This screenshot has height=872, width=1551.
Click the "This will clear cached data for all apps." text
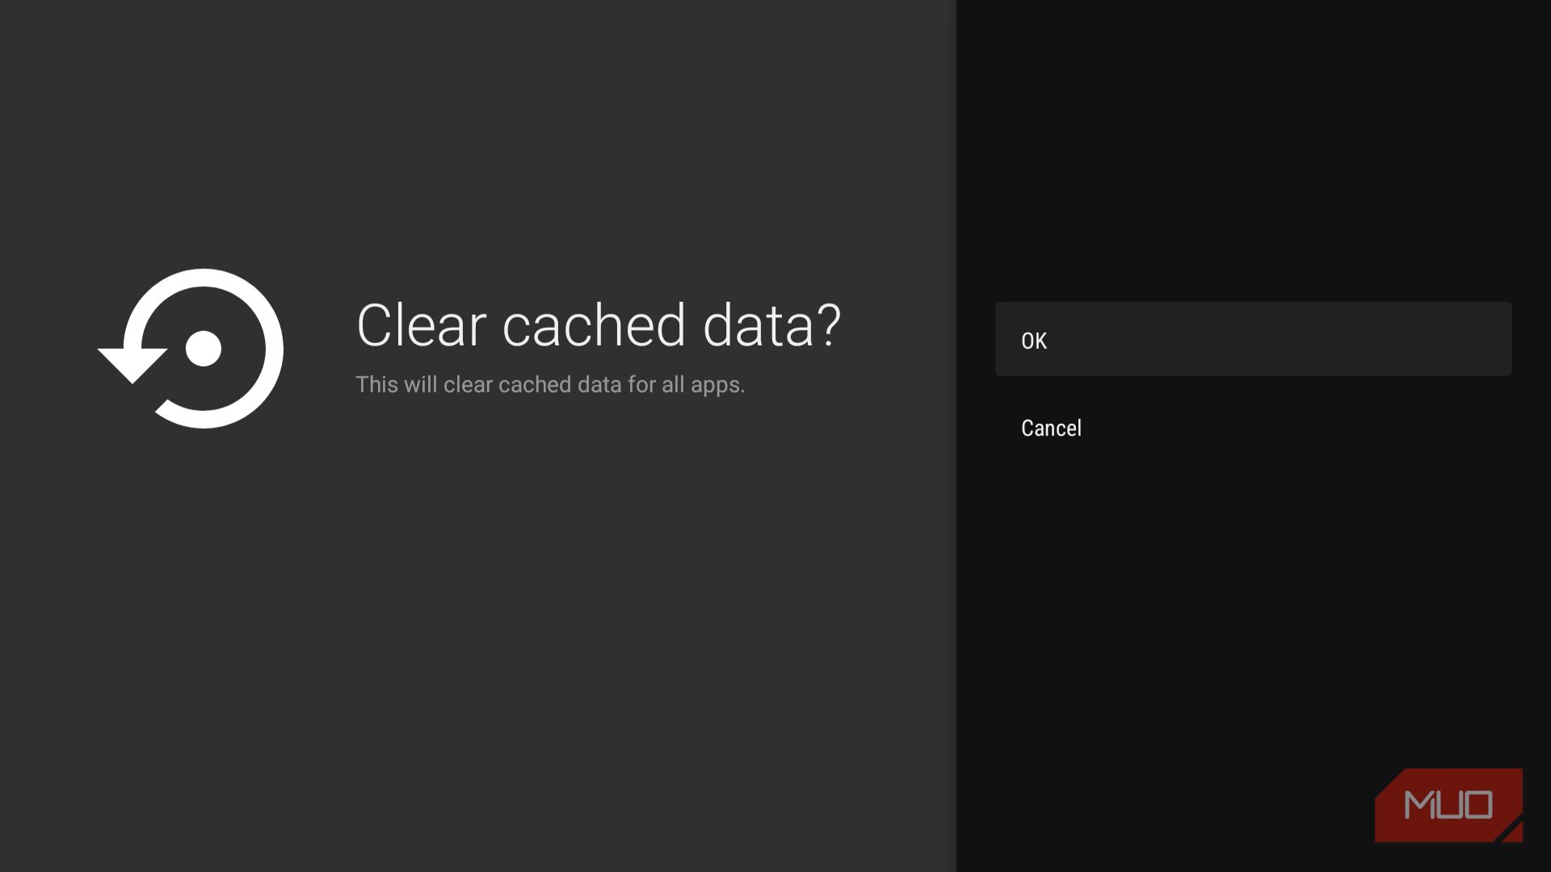(550, 384)
